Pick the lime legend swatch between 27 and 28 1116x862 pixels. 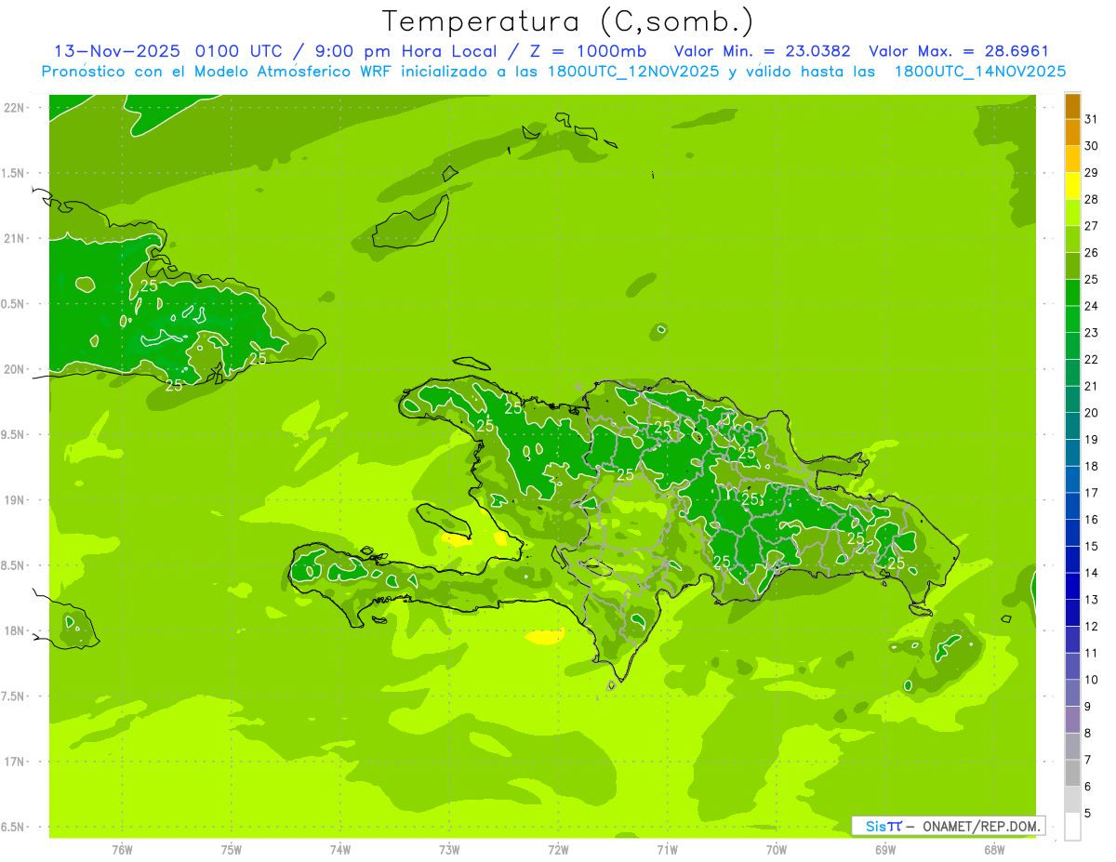(1072, 213)
